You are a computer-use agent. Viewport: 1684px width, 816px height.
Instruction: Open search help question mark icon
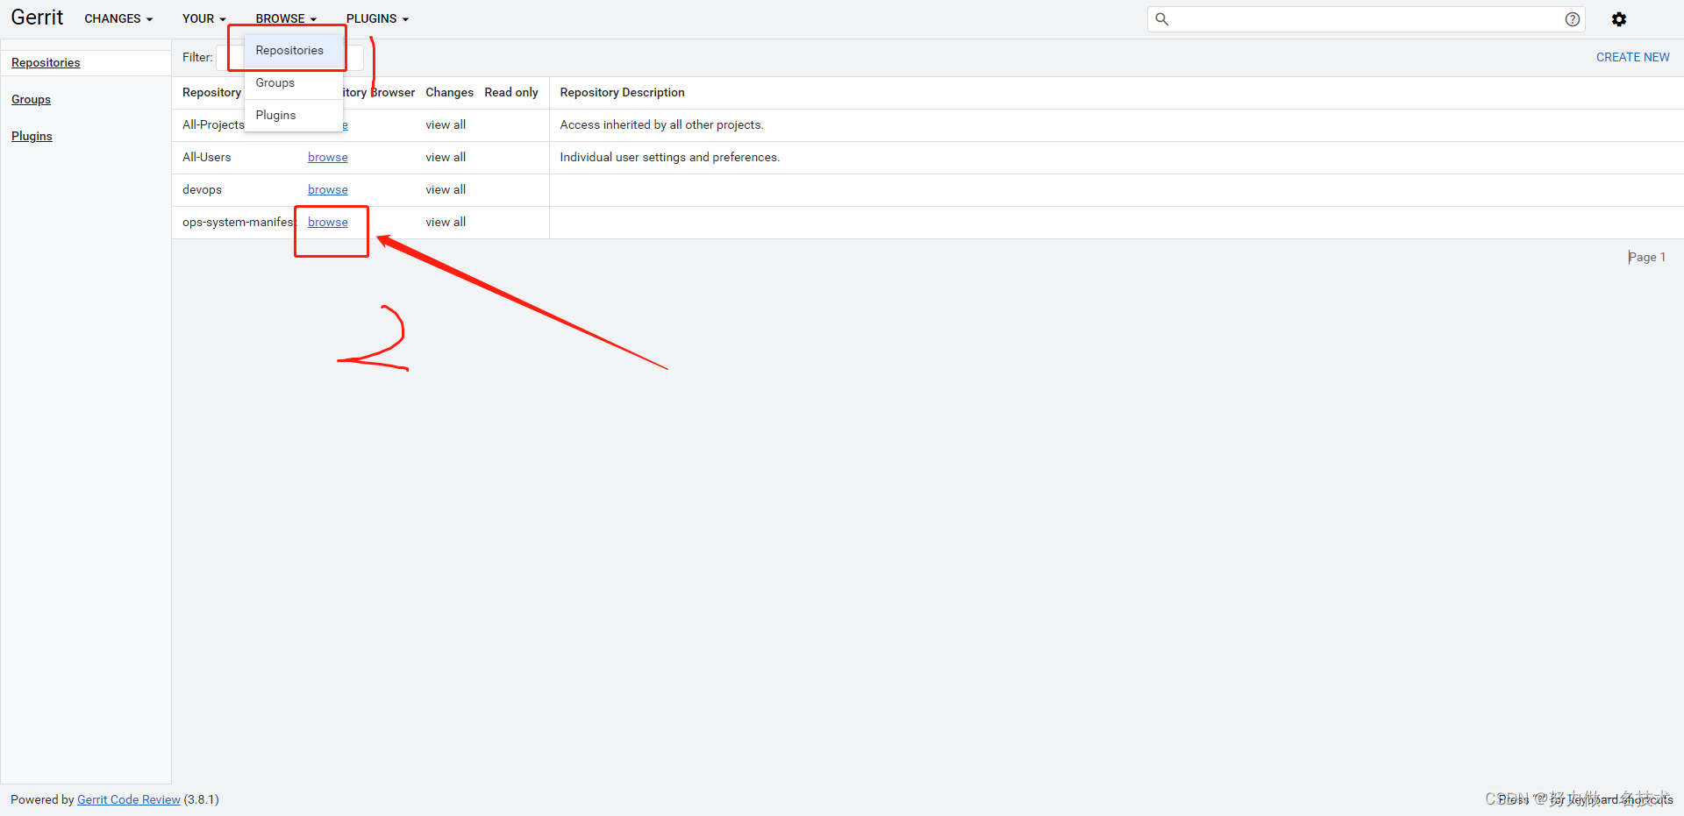(x=1573, y=19)
